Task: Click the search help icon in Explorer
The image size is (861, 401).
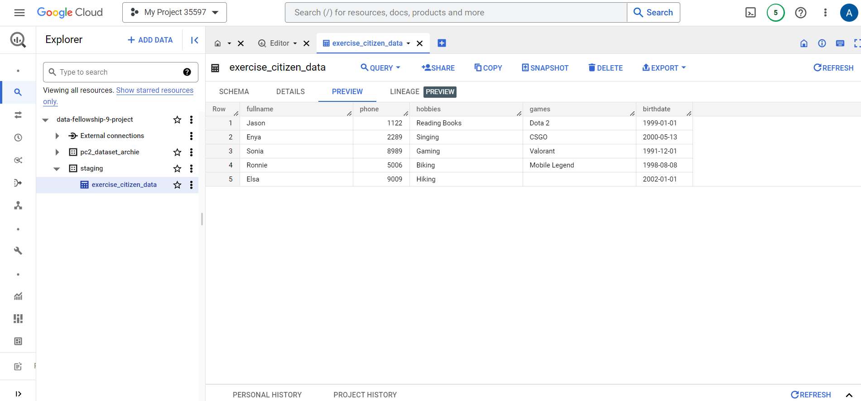Action: 187,72
